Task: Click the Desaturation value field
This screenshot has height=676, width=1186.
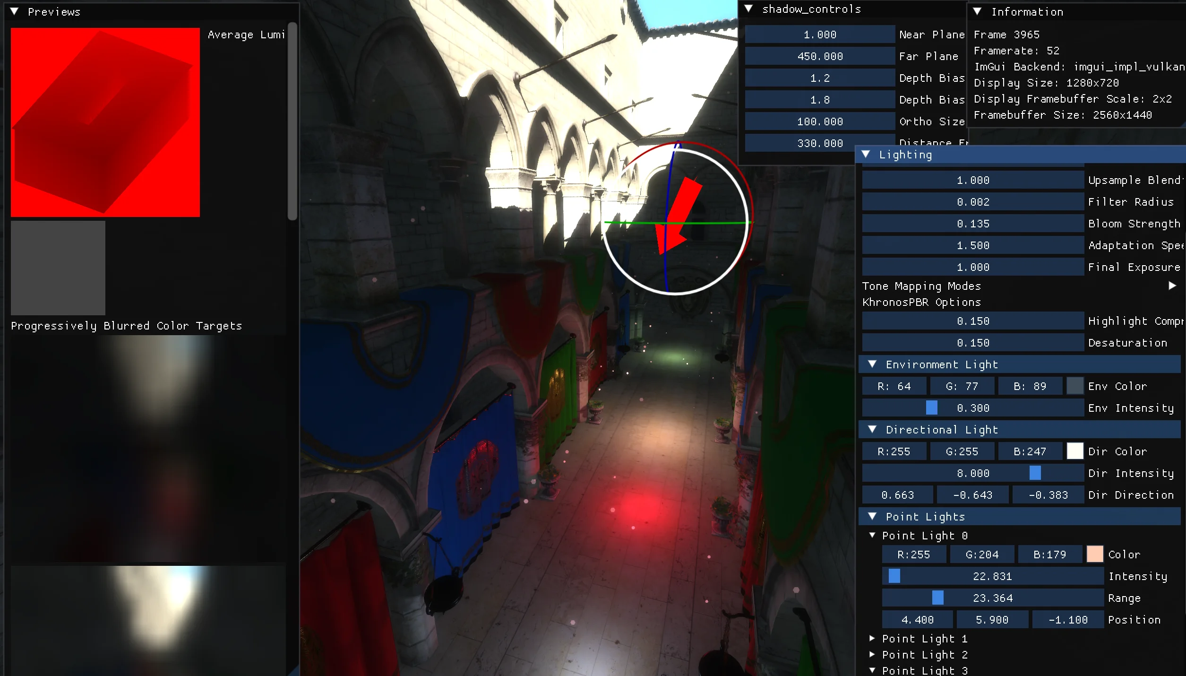Action: (x=973, y=342)
